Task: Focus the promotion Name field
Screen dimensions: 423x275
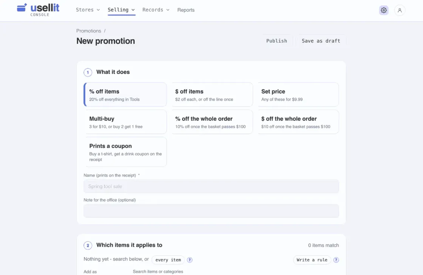Action: [x=211, y=187]
